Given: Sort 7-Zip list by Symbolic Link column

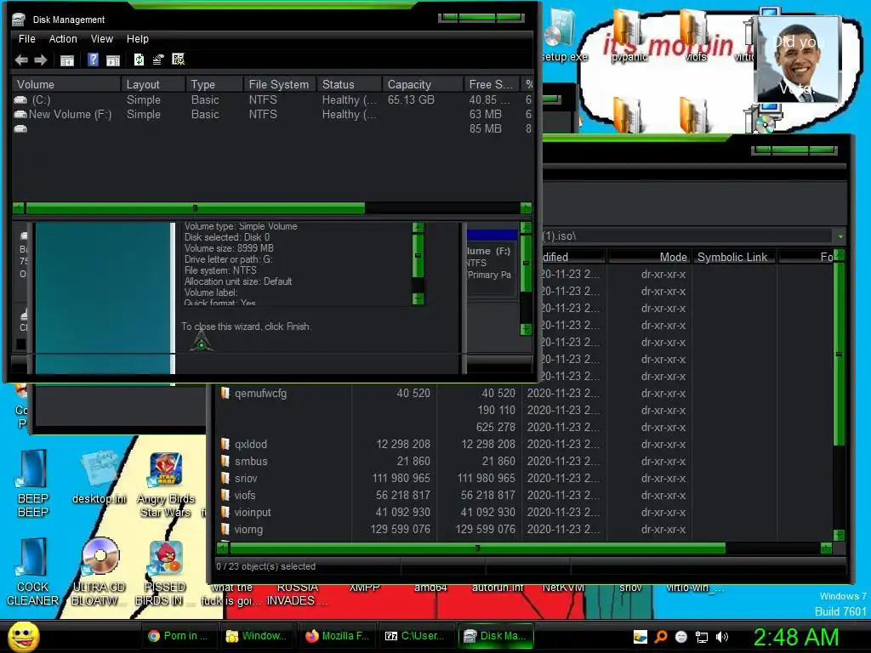Looking at the screenshot, I should pyautogui.click(x=732, y=257).
